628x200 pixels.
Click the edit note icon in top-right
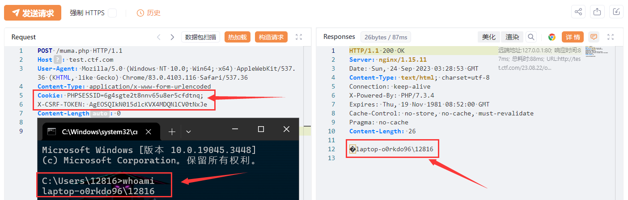(616, 12)
